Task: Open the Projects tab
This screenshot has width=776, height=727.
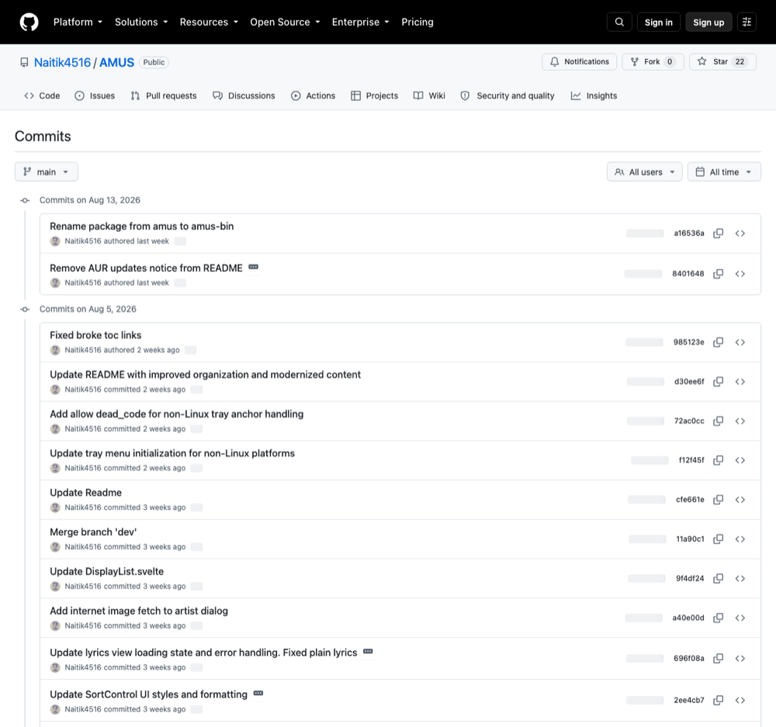Action: (x=374, y=96)
